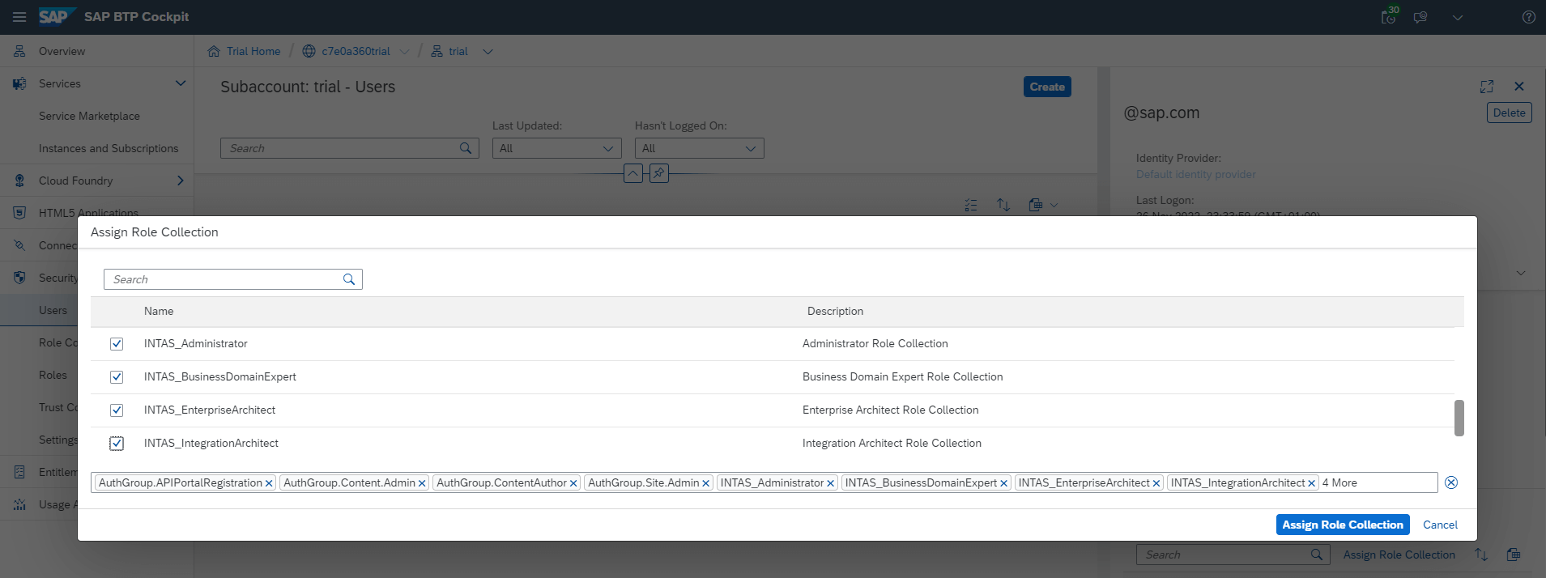Image resolution: width=1546 pixels, height=578 pixels.
Task: Collapse the Services section chevron
Action: [x=181, y=83]
